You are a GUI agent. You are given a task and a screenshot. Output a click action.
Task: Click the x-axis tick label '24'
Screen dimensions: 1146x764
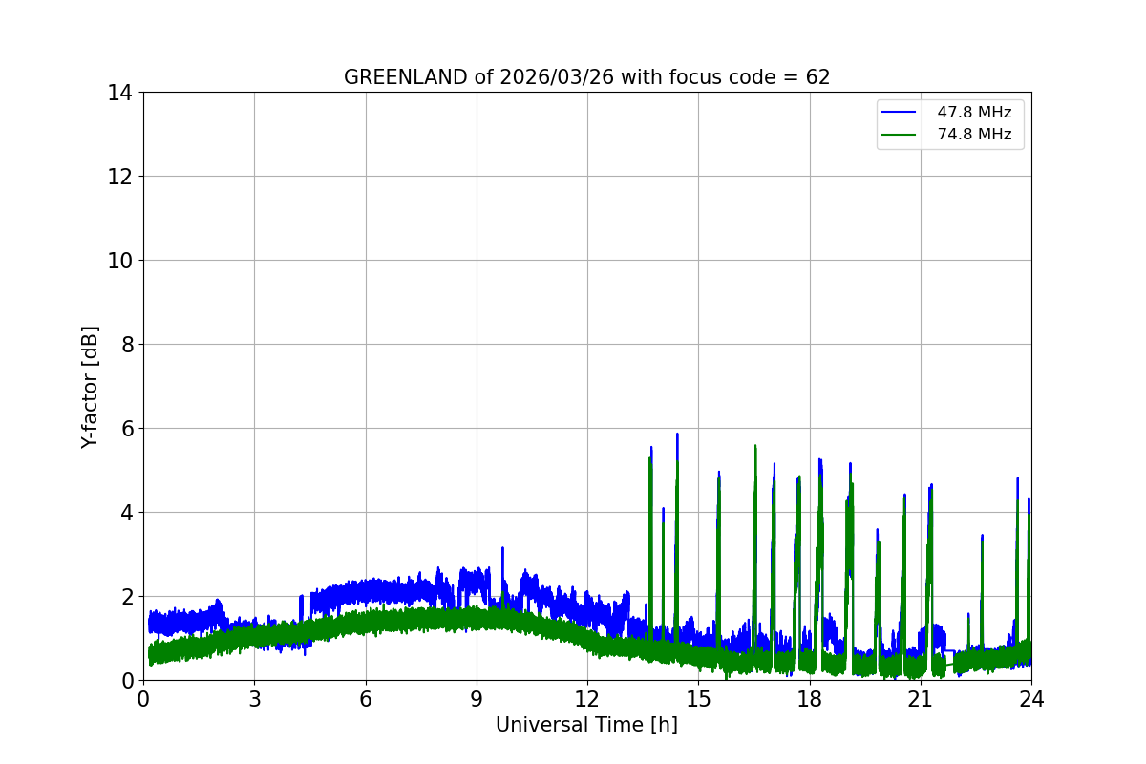tap(1031, 699)
